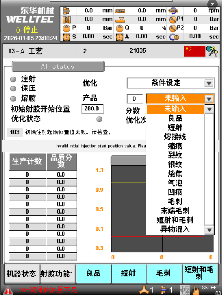Toggle the 保压 indicator
Screen dimensions: 222x295
coord(13,88)
